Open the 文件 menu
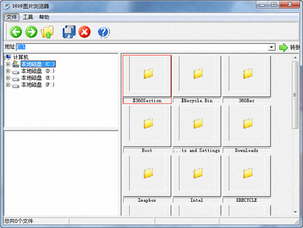 click(x=12, y=17)
